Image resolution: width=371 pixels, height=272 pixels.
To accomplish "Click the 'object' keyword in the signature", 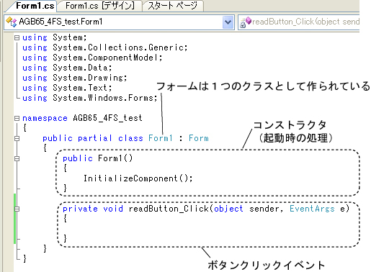I will pos(228,209).
